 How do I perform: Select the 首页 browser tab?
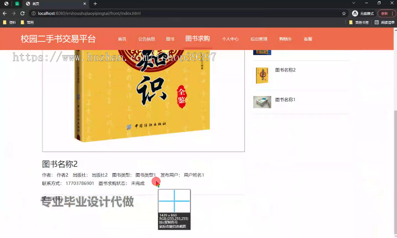click(56, 4)
